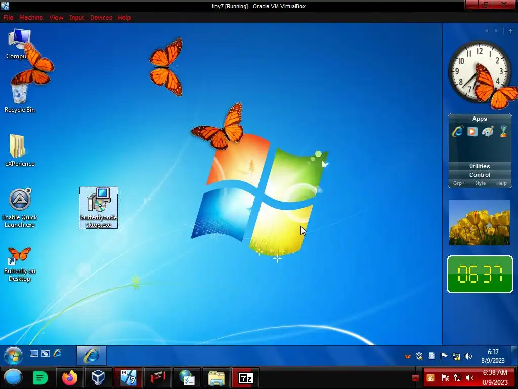Click Help in launcher gadget
Image resolution: width=518 pixels, height=389 pixels.
pyautogui.click(x=501, y=183)
